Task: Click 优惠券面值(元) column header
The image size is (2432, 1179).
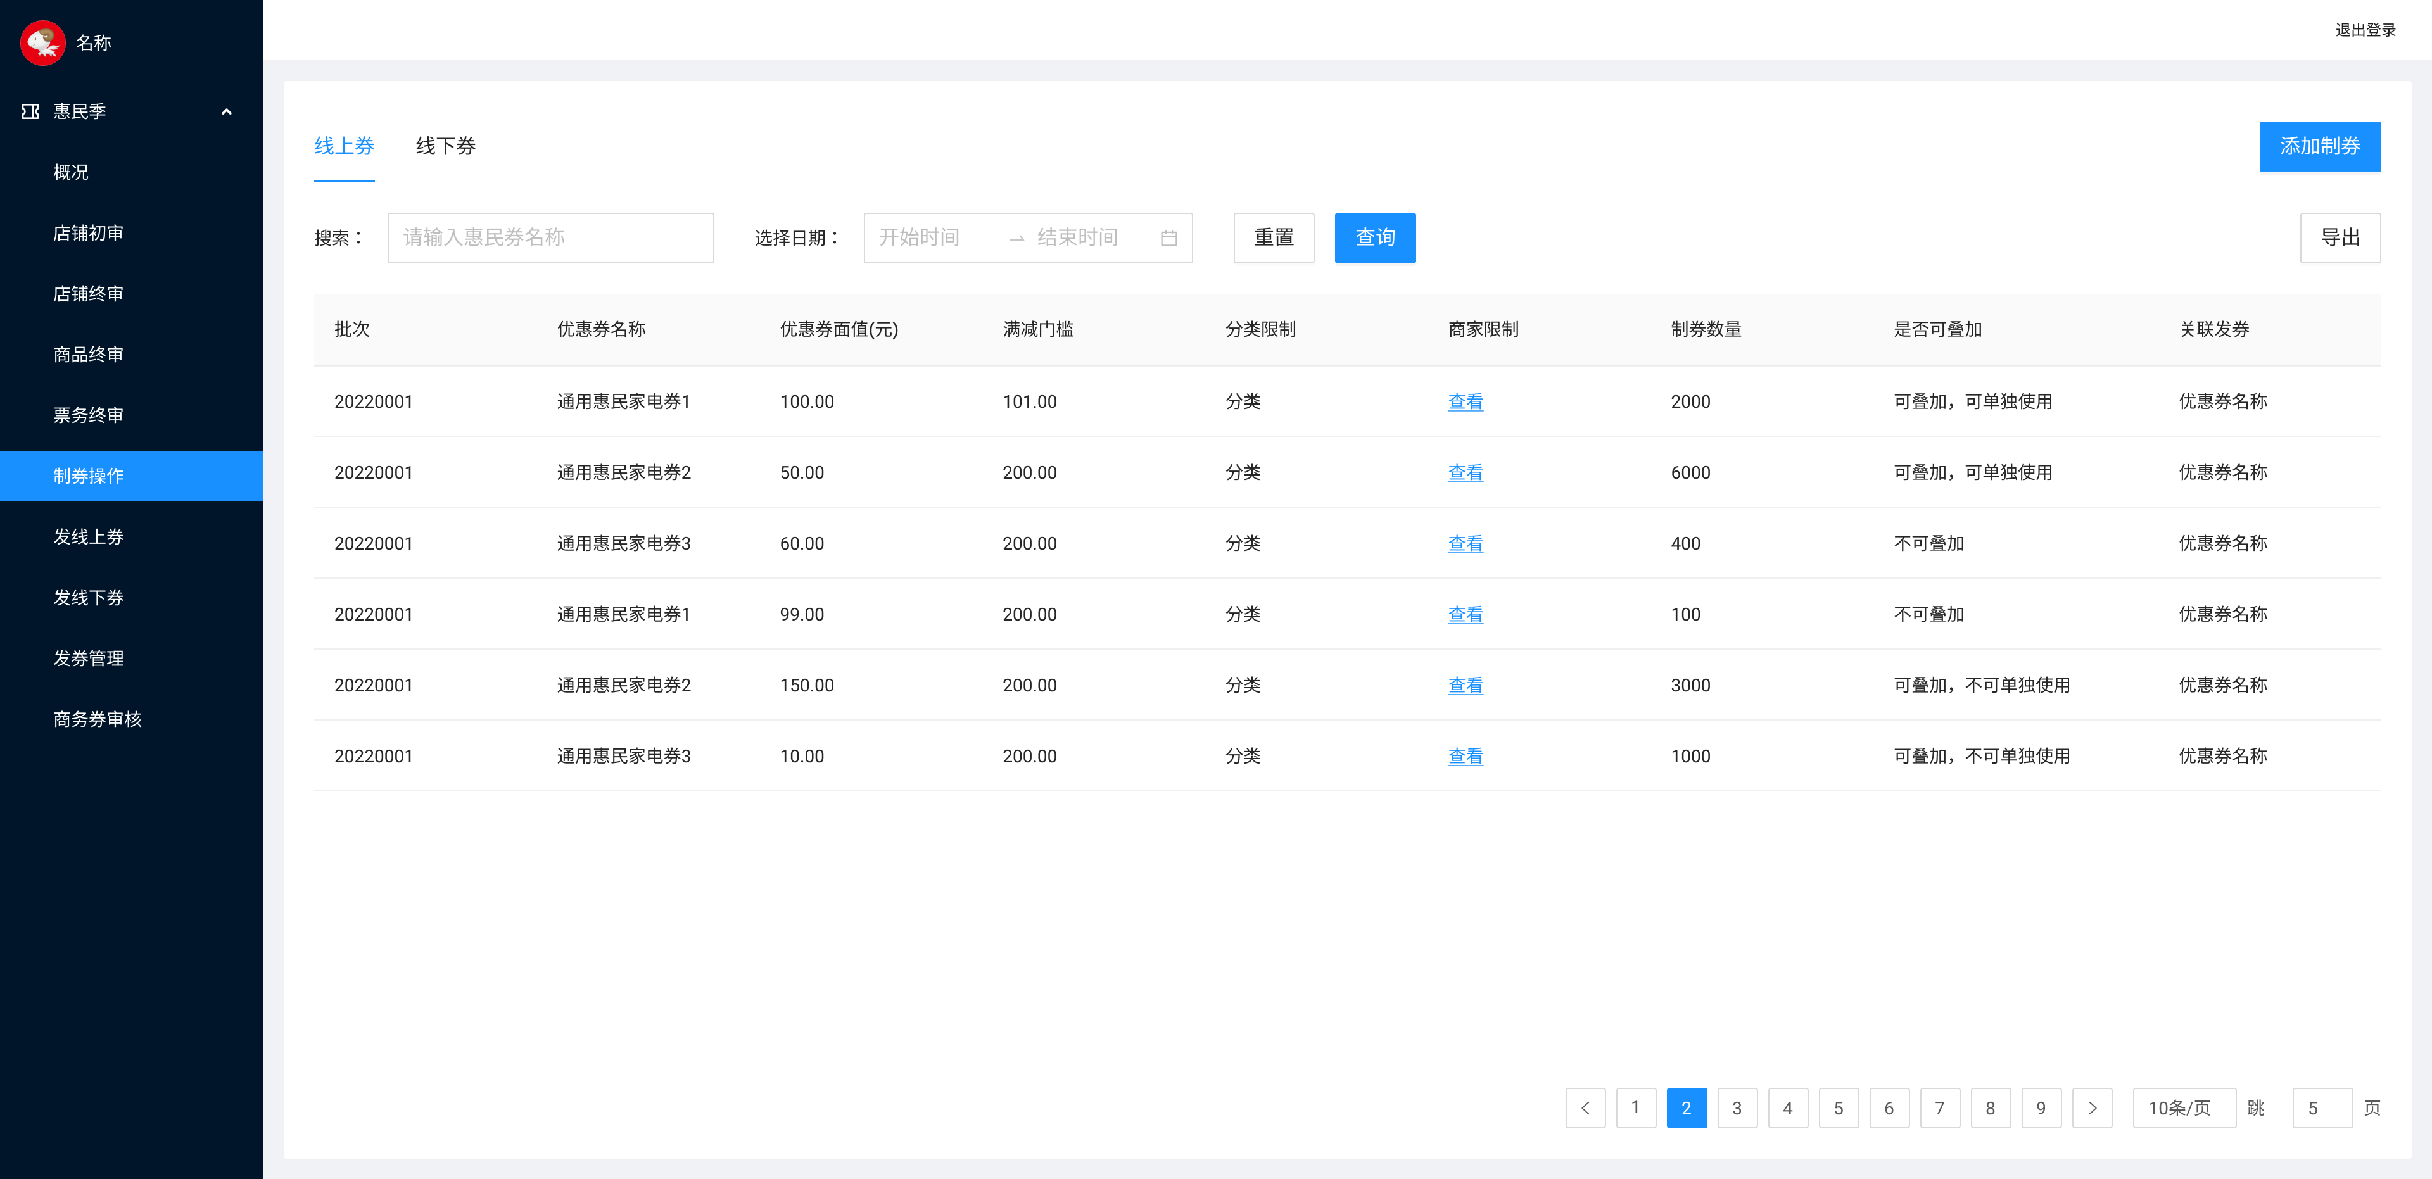Action: [839, 329]
